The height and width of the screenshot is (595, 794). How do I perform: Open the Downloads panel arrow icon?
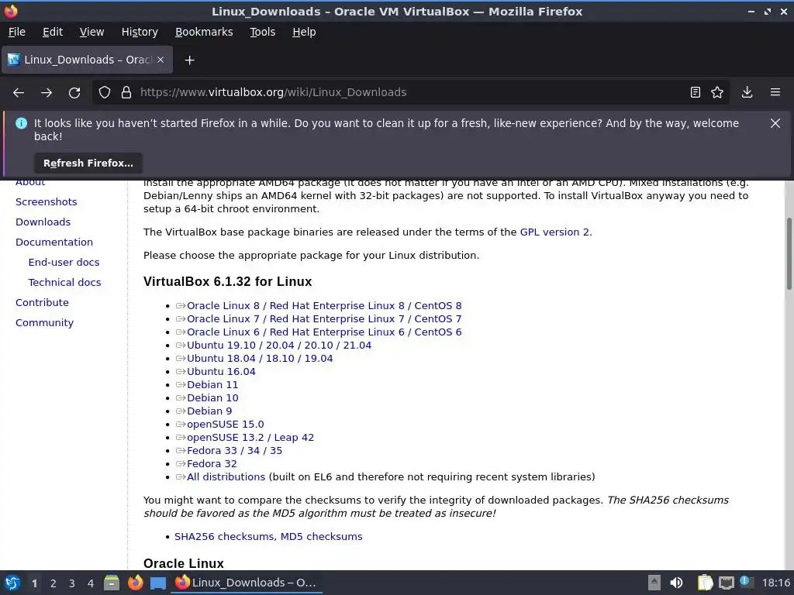pos(747,92)
